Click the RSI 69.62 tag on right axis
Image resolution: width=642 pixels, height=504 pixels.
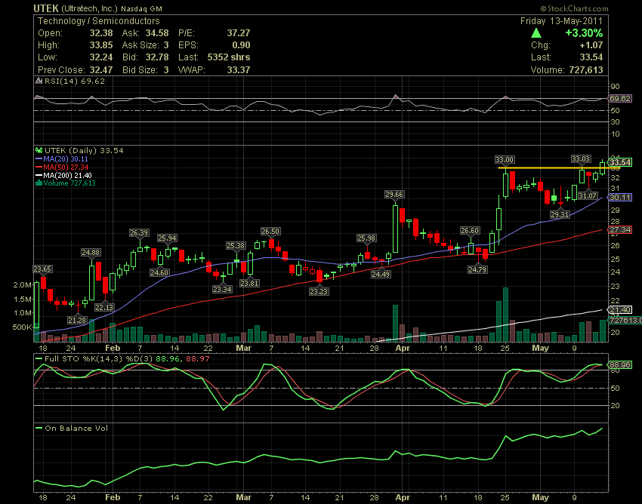620,99
